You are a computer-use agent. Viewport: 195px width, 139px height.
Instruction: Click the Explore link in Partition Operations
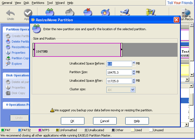(17, 64)
